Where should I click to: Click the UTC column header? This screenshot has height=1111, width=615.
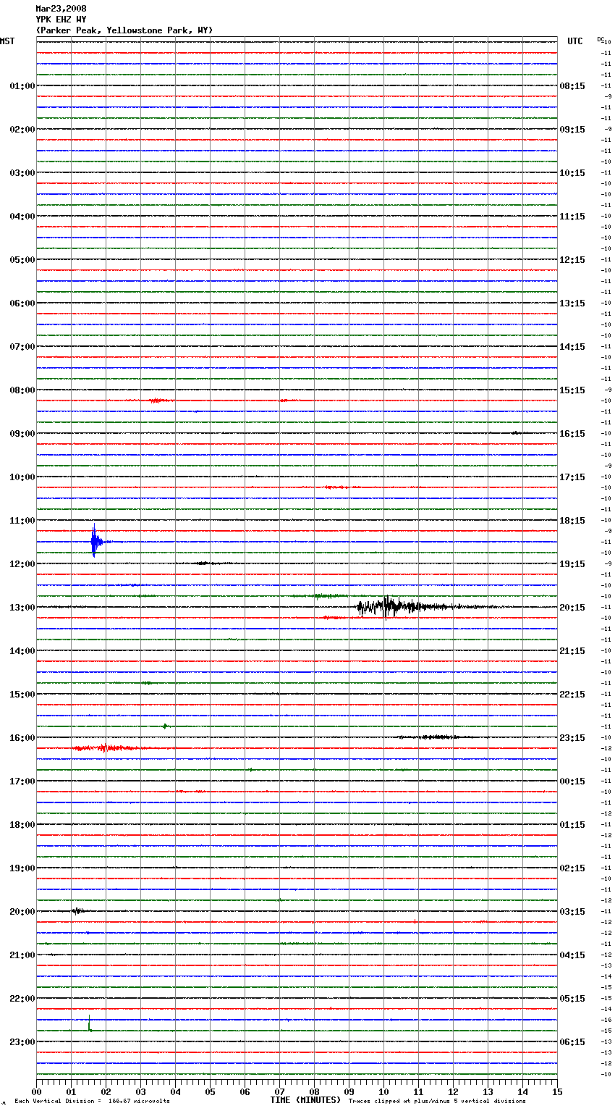[574, 41]
